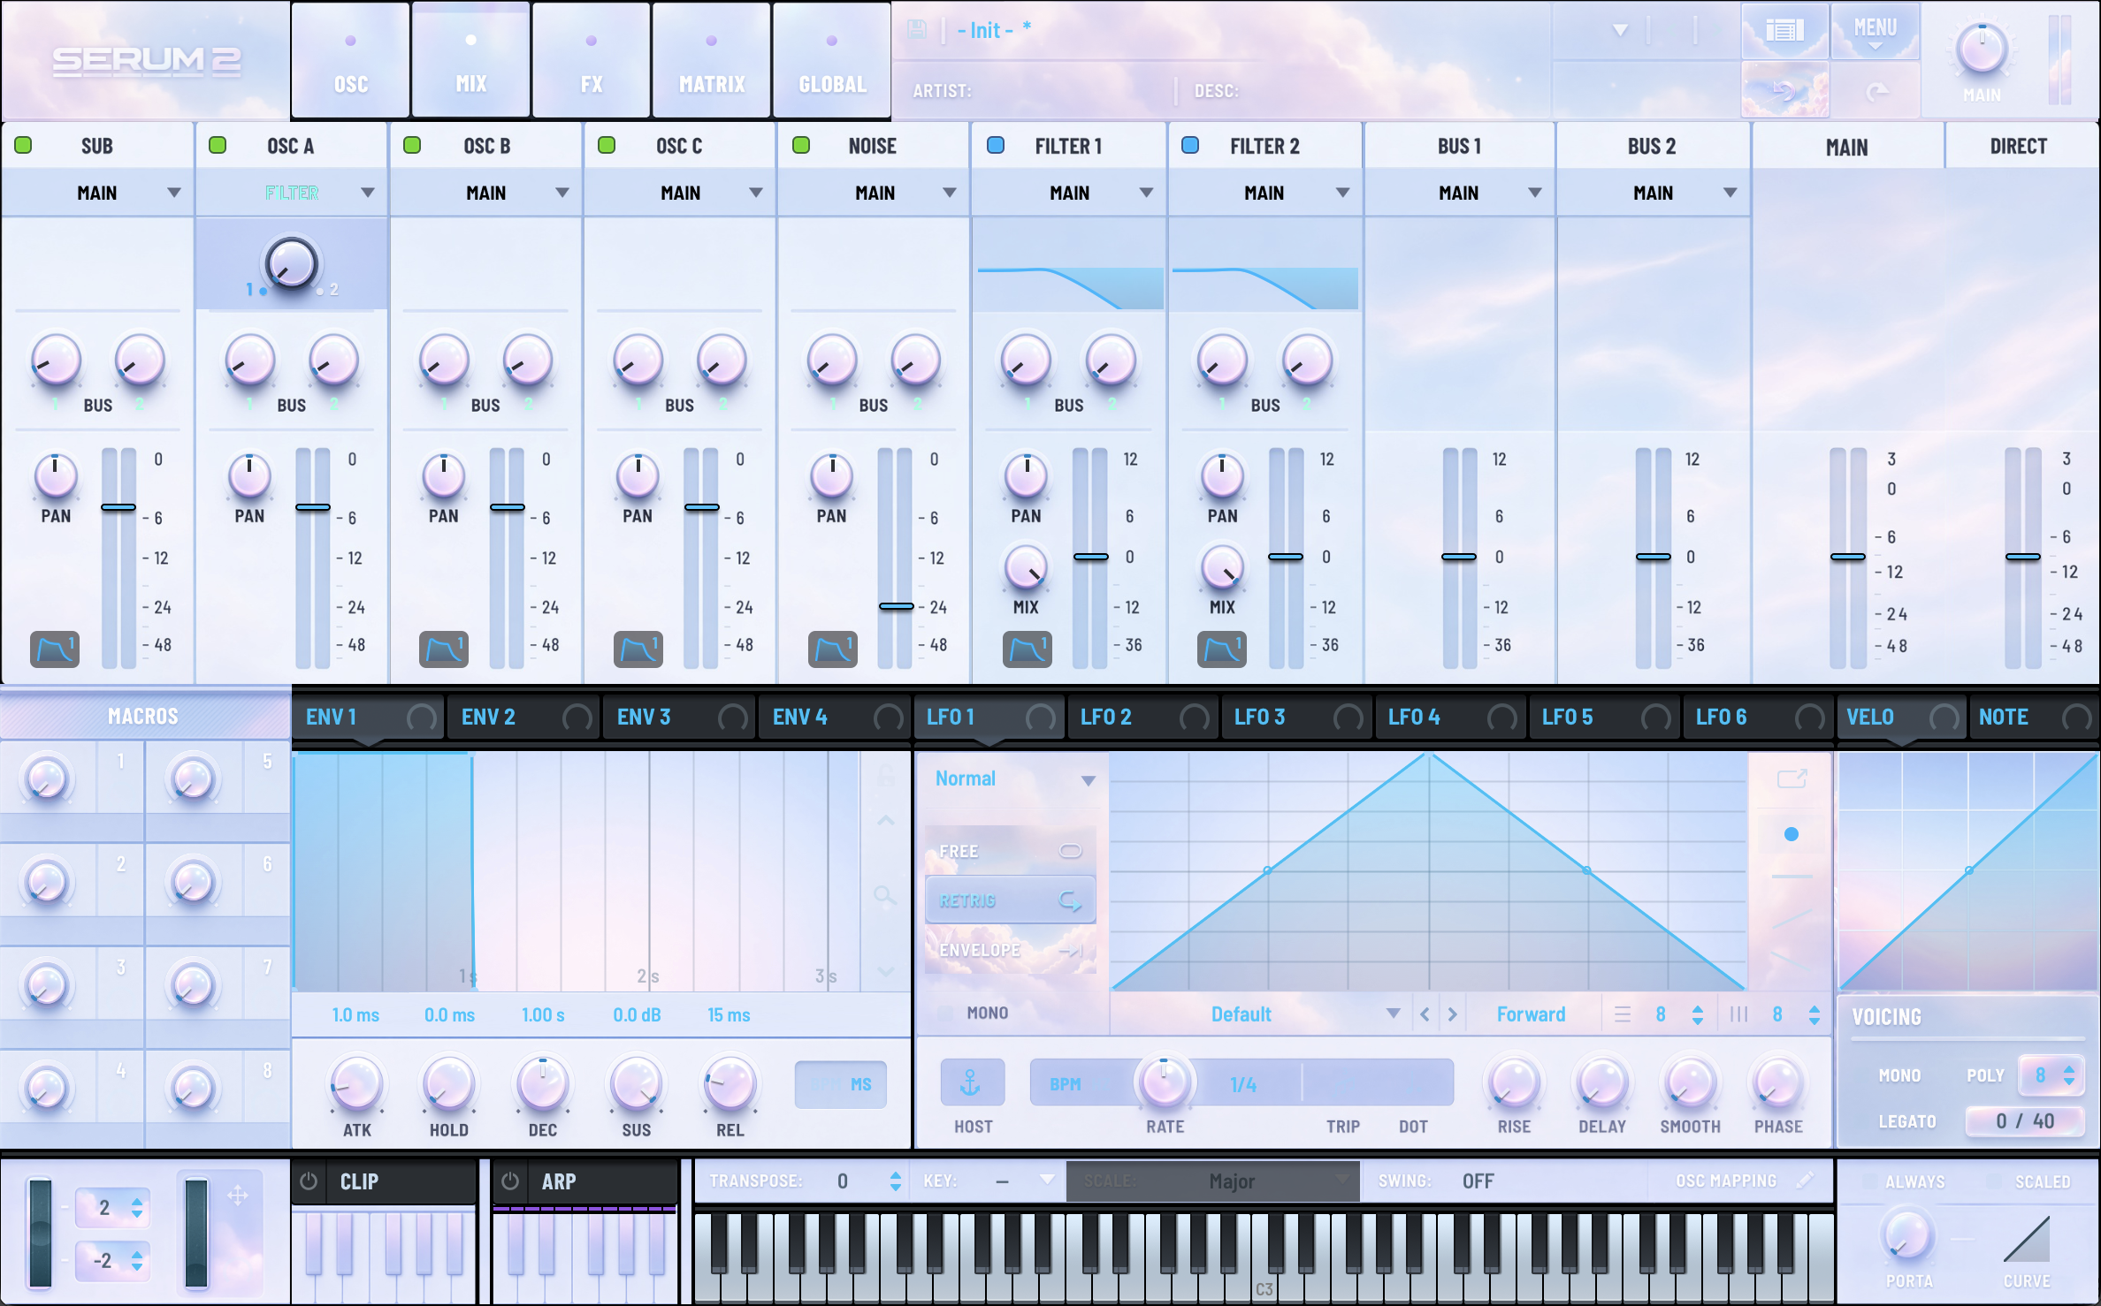
Task: Open the BUS 1 output routing dropdown
Action: pos(1459,193)
